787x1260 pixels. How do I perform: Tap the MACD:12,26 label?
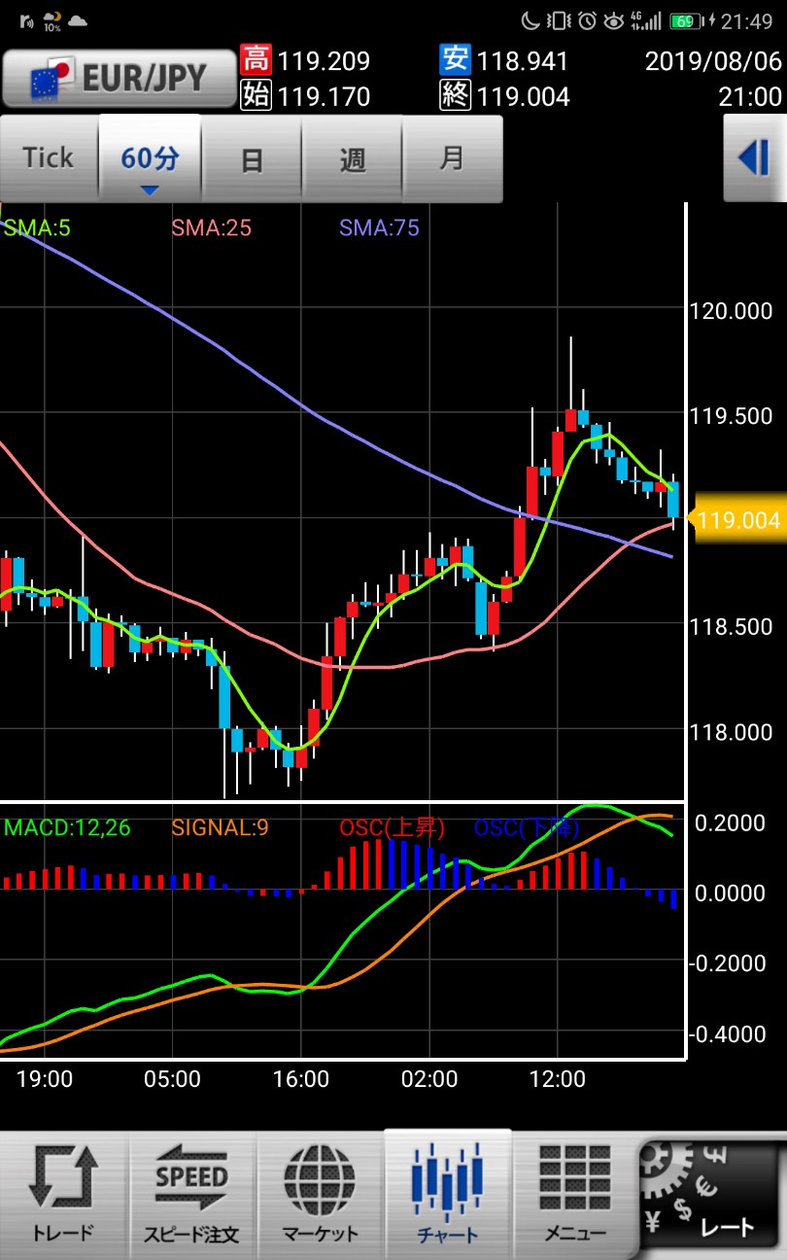(x=67, y=828)
